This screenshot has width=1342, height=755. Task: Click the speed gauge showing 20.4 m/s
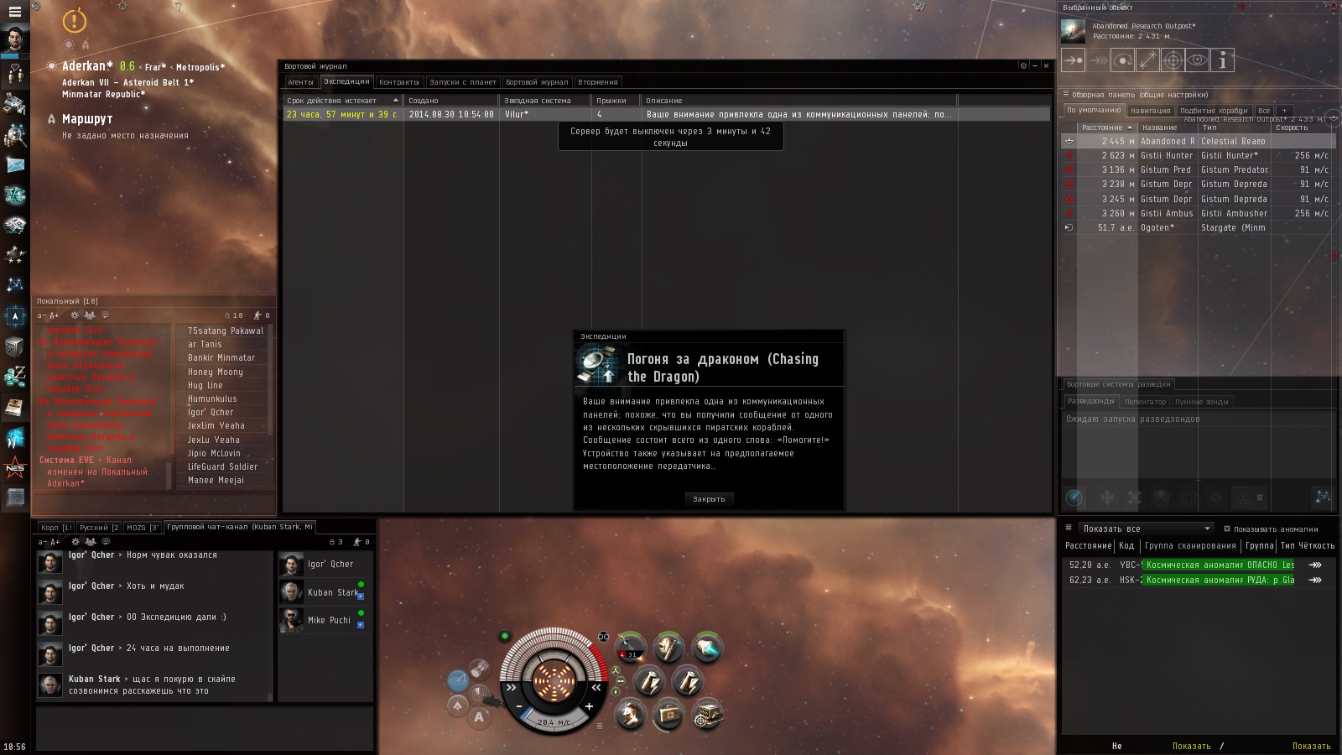tap(554, 721)
